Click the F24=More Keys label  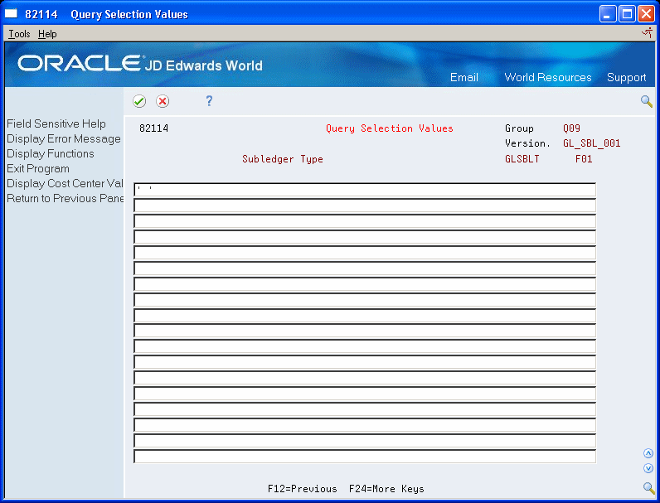coord(386,489)
